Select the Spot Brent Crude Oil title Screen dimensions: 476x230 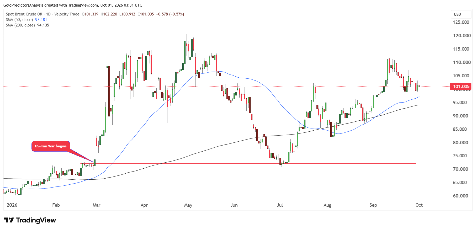[24, 14]
